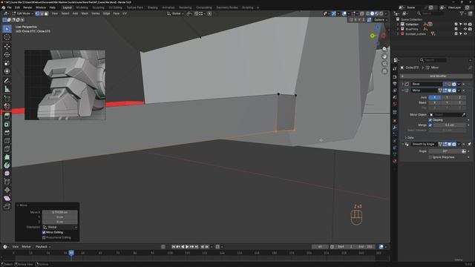The width and height of the screenshot is (475, 267).
Task: Switch to face select mode
Action: tap(46, 13)
